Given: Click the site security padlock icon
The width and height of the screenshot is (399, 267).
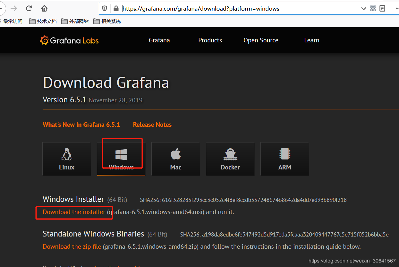Looking at the screenshot, I should tap(116, 9).
